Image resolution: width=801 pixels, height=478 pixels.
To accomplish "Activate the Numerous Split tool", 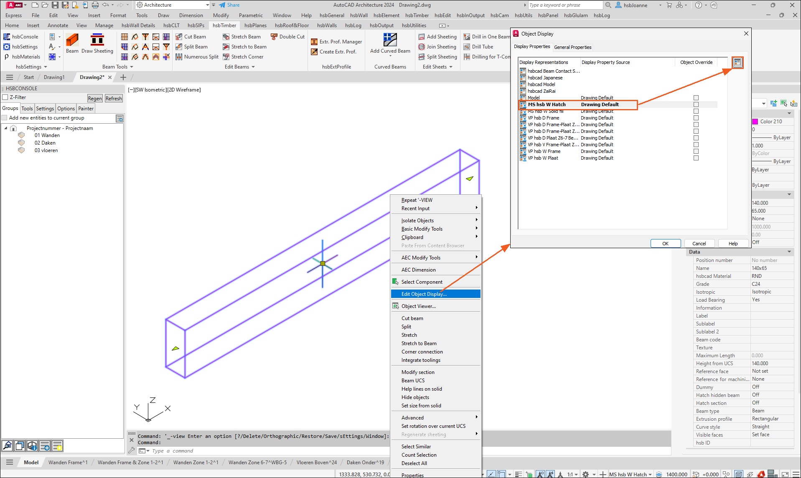I will tap(197, 57).
